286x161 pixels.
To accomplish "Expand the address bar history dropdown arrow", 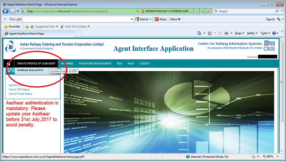I will (137, 11).
